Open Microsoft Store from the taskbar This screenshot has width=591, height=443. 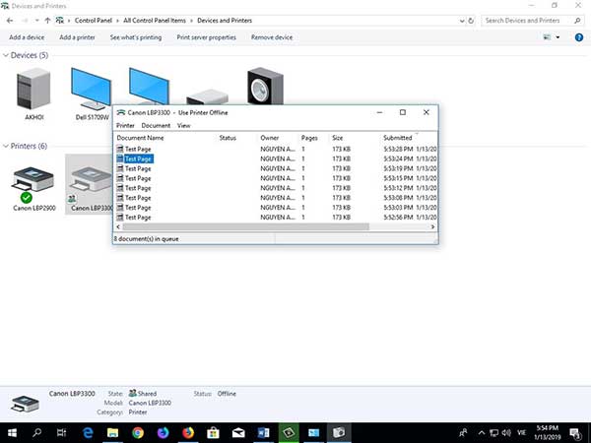[x=213, y=433]
